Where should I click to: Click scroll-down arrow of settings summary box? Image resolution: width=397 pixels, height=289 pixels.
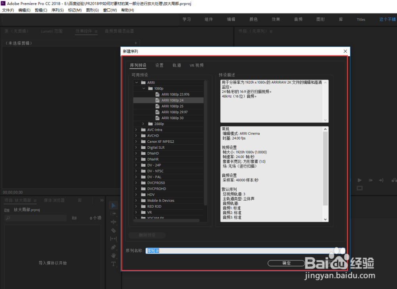[326, 220]
